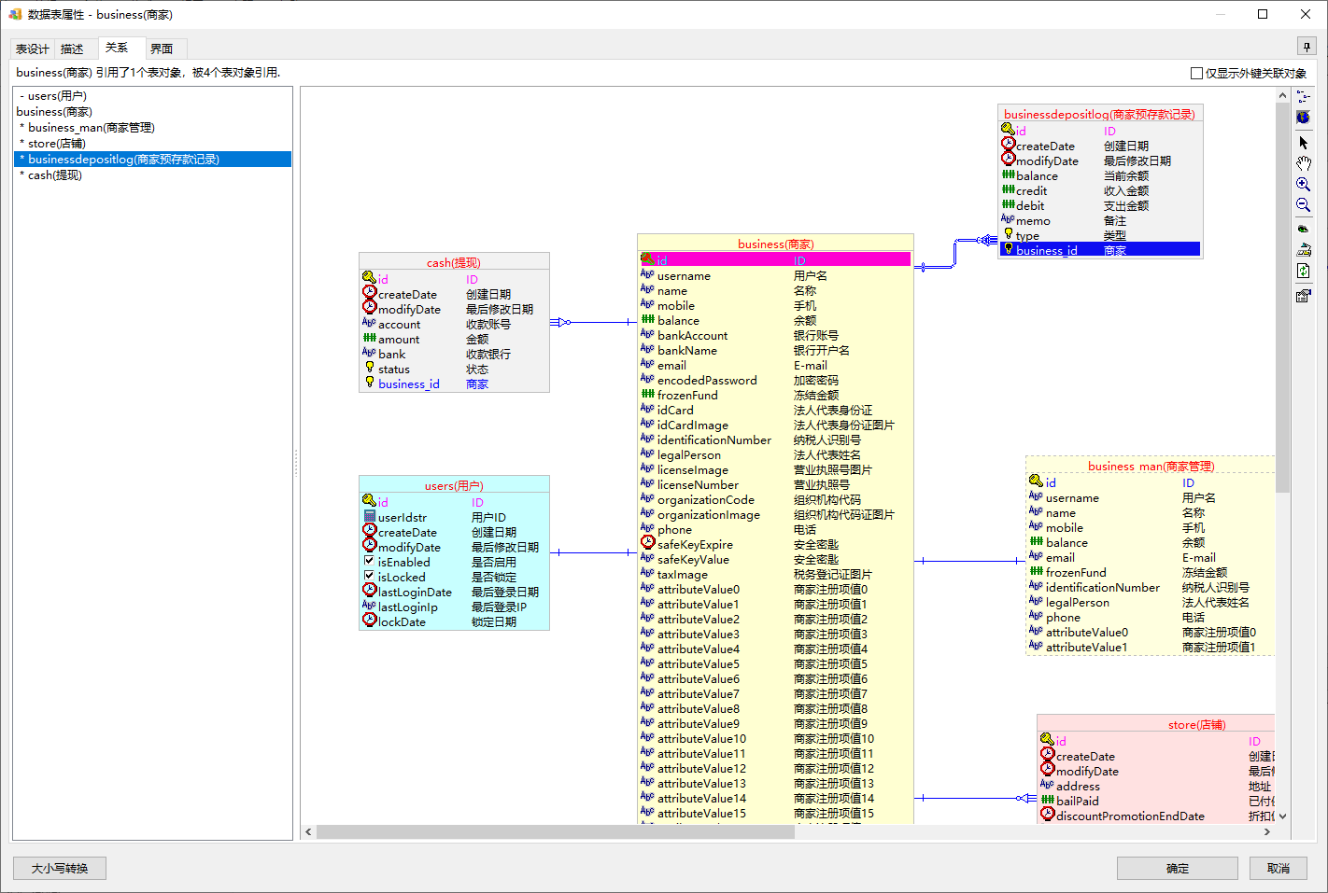This screenshot has height=893, width=1328.
Task: Select business_man(商家管理) in the list
Action: (x=152, y=128)
